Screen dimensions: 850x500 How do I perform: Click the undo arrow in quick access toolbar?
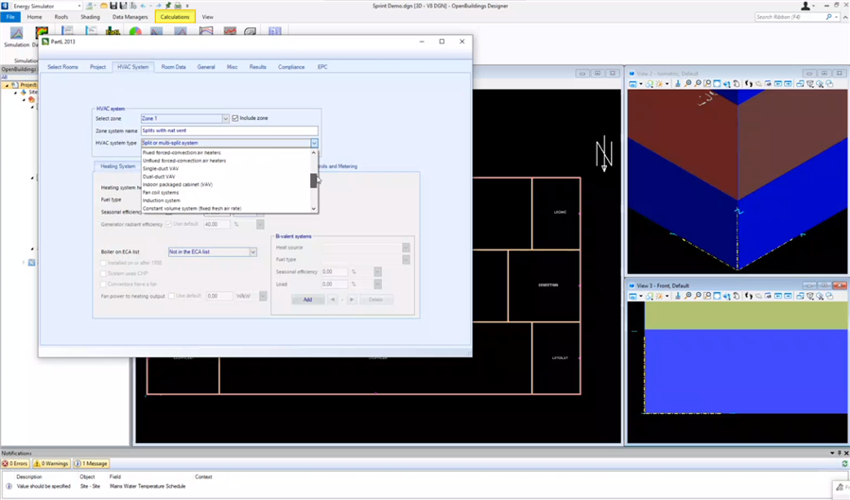tap(144, 6)
